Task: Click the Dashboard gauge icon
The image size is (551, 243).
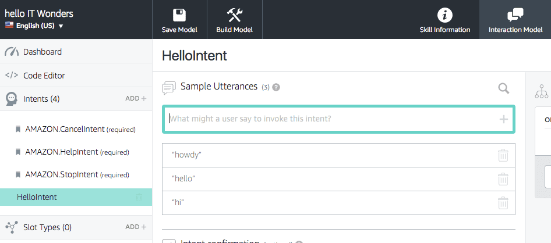Action: point(12,52)
